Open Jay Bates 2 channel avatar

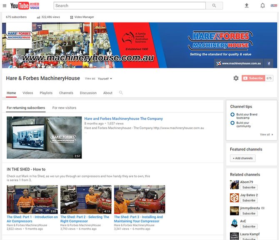pos(234,197)
